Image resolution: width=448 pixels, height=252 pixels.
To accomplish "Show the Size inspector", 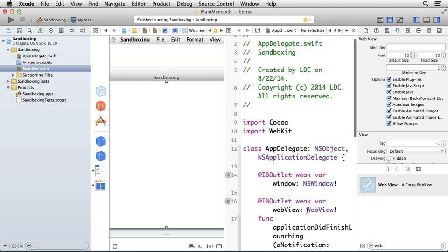I will [408, 31].
